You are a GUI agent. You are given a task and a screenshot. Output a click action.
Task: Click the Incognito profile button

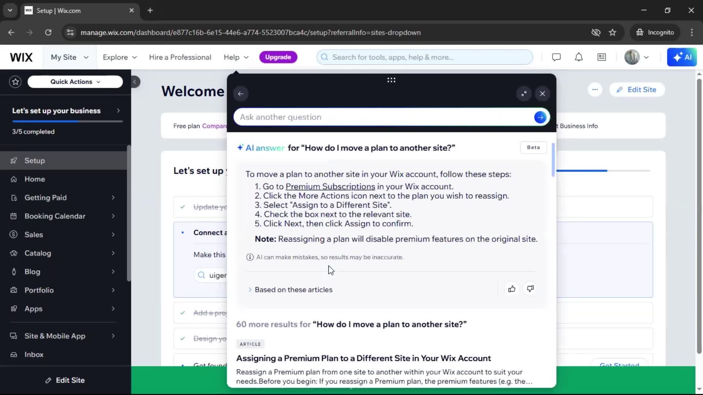pyautogui.click(x=655, y=33)
